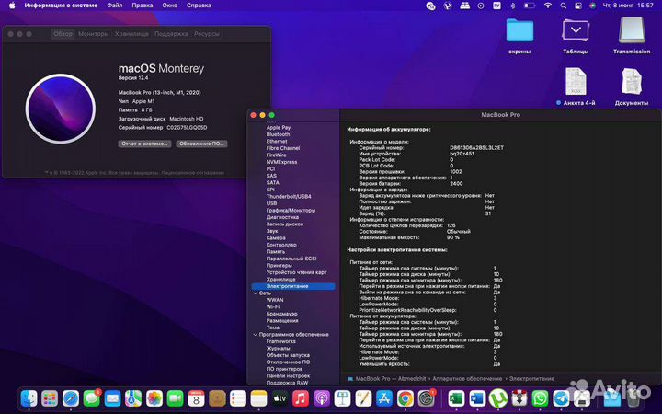Screen dimensions: 662x414
Task: Open the Информация о системе app menu
Action: click(61, 6)
